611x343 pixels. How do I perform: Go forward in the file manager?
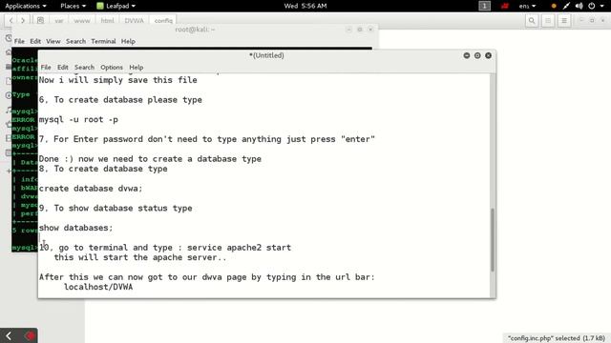23,21
